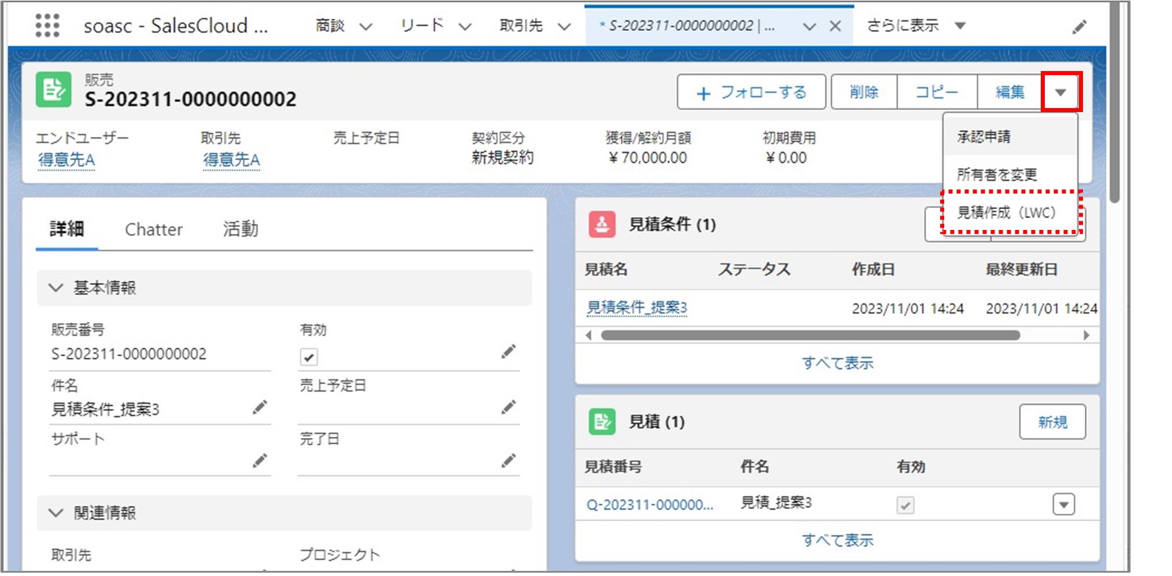This screenshot has height=576, width=1172.
Task: Click the 作成日 cell 2023/11/01 14:24
Action: point(908,309)
